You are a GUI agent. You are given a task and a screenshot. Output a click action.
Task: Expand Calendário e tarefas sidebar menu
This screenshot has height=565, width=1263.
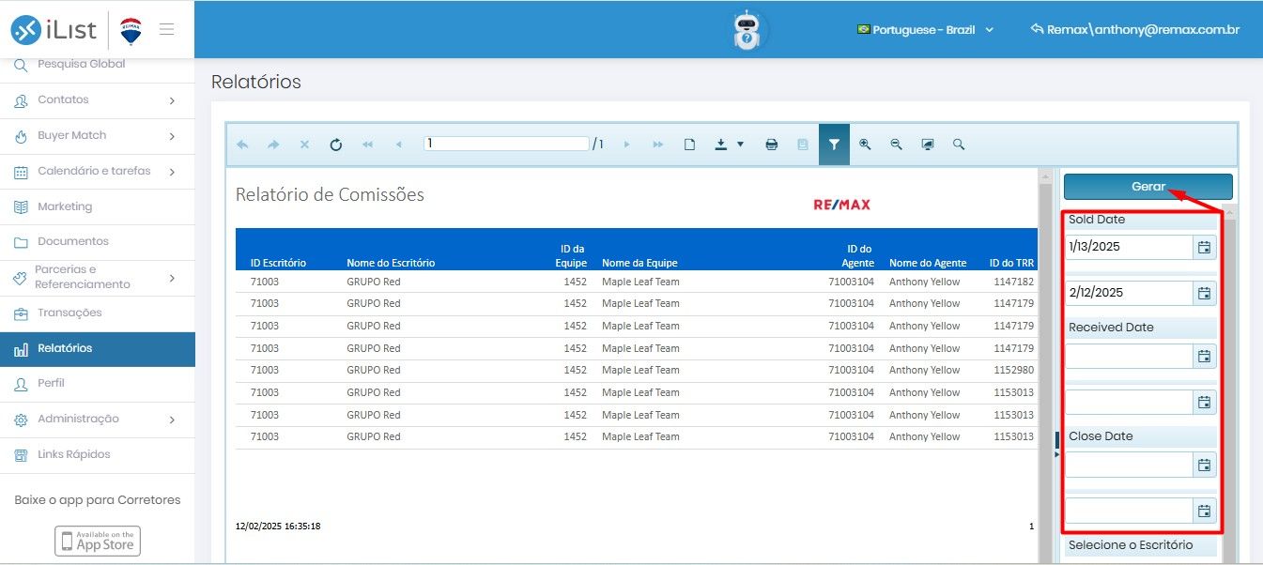(98, 172)
